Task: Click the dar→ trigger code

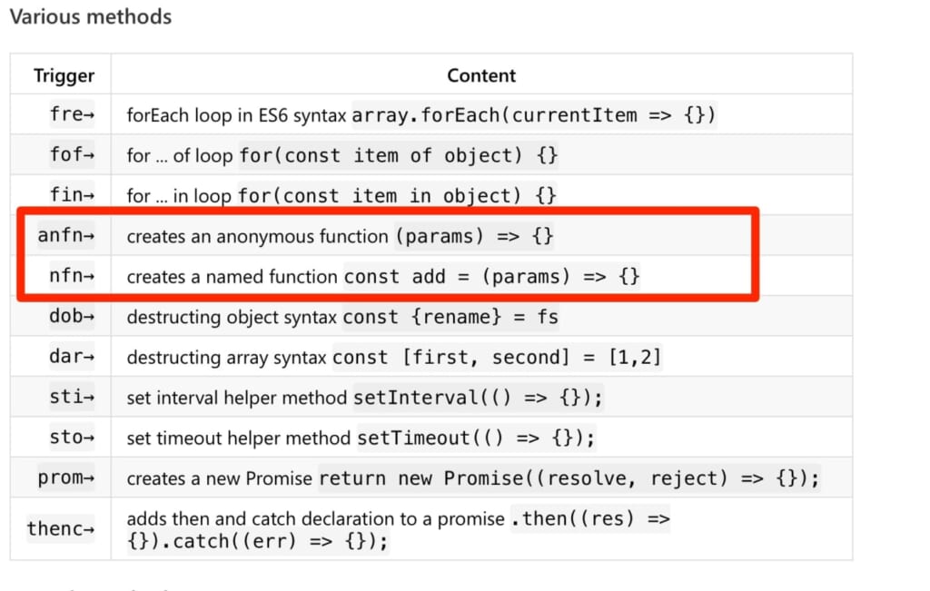Action: 72,356
